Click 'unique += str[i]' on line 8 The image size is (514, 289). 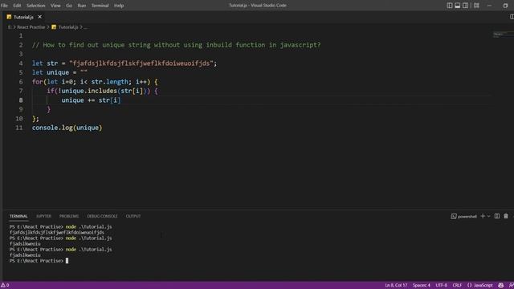(91, 100)
